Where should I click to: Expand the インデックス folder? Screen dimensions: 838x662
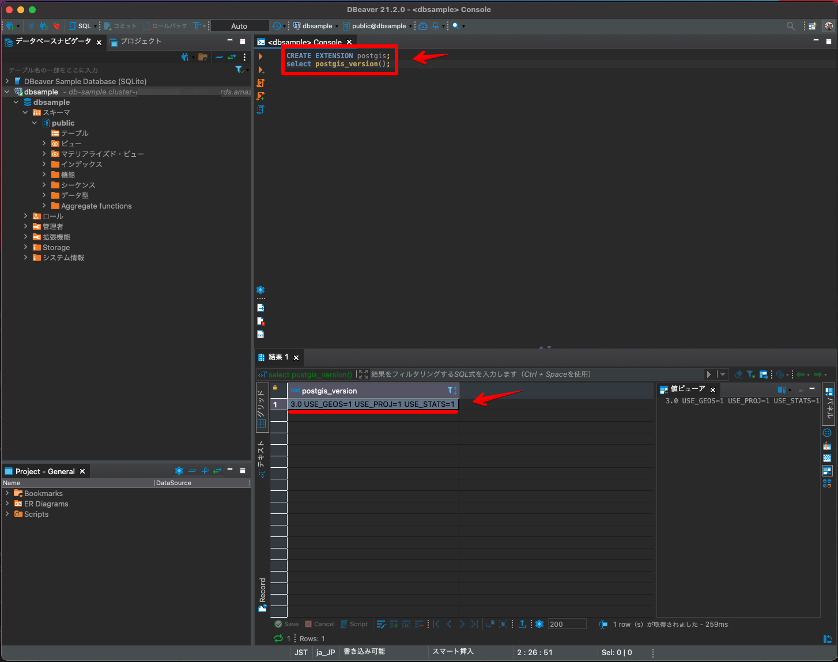44,164
